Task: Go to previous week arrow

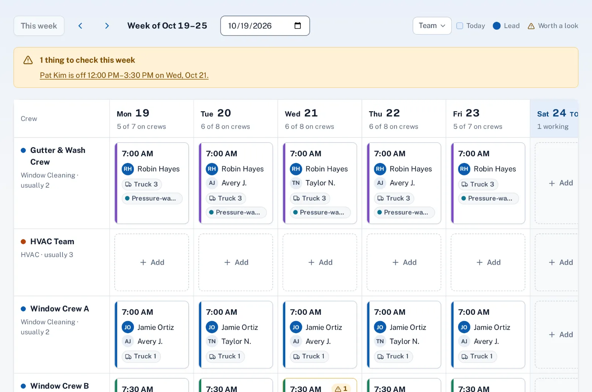Action: [x=80, y=26]
